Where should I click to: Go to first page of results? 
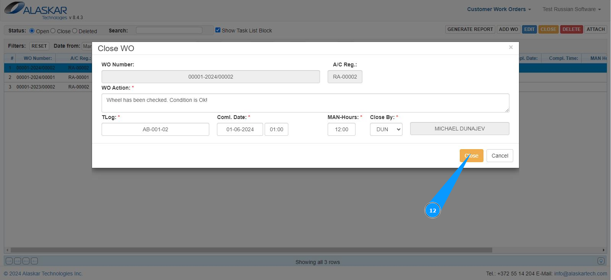[9, 261]
